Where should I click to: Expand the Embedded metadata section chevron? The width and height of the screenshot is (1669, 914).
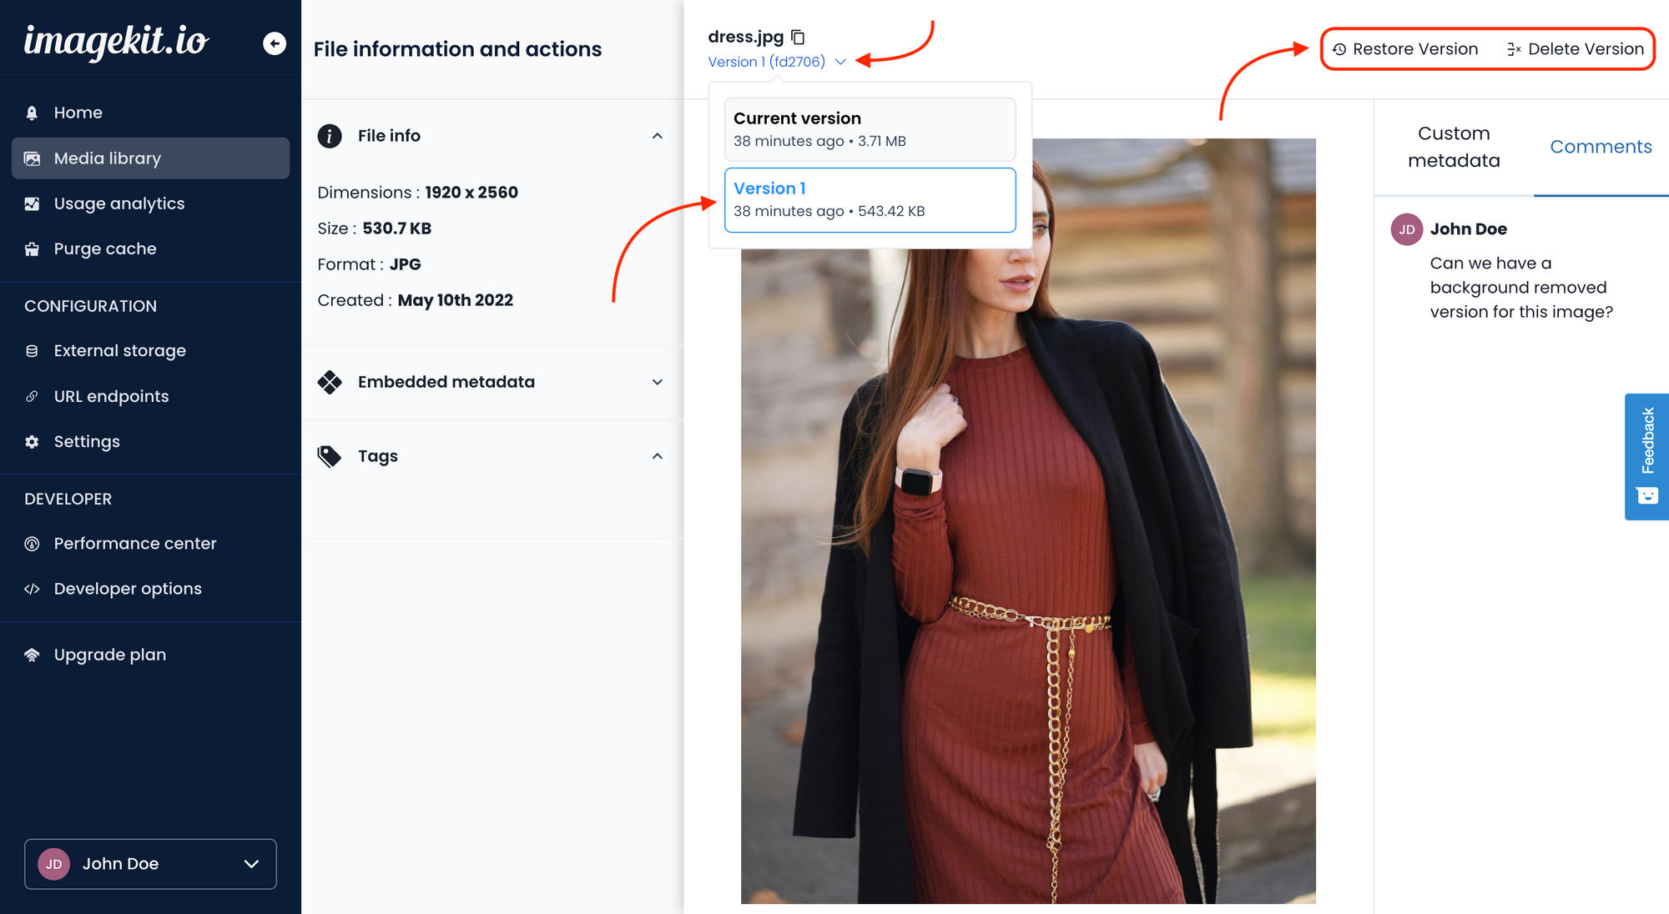coord(658,382)
